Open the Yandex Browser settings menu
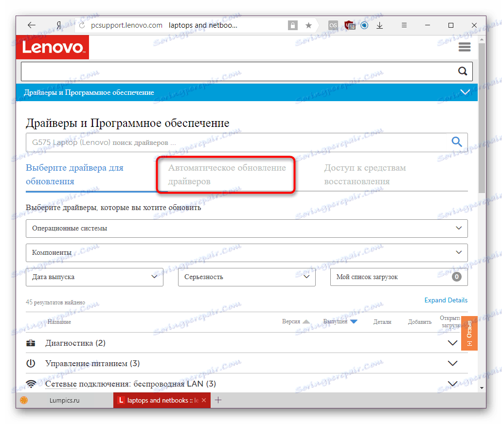Screen dimensions: 502x424 tap(404, 25)
